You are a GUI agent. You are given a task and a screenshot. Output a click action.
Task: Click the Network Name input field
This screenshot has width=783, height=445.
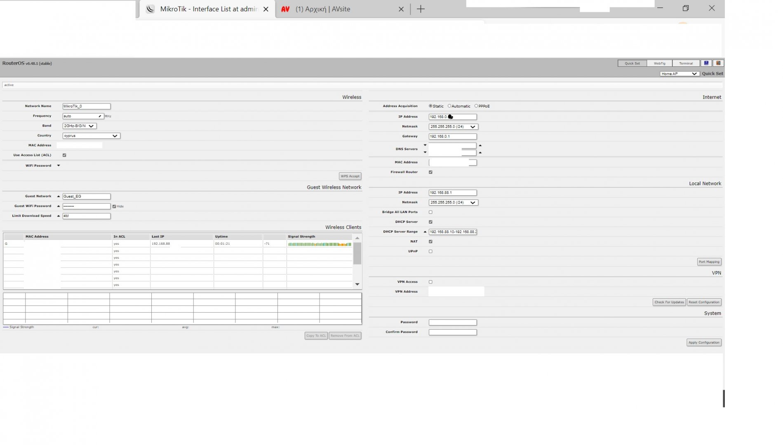point(87,106)
